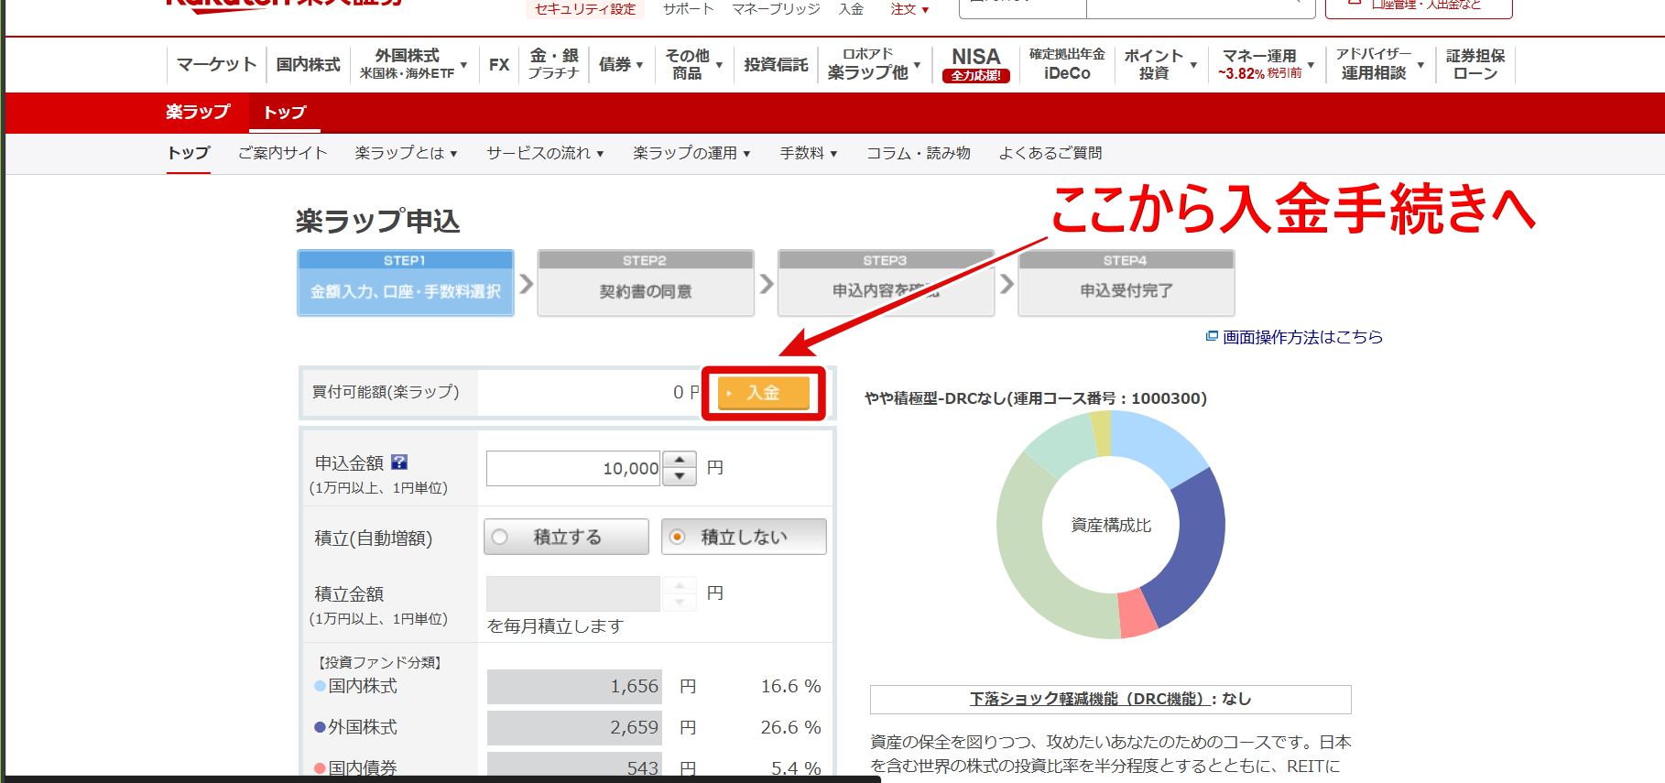The height and width of the screenshot is (783, 1665).
Task: Expand the 楽ラップの運用 submenu
Action: click(x=691, y=153)
